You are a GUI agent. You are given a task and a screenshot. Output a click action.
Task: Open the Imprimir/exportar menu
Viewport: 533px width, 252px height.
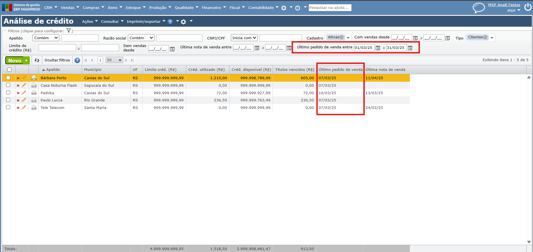pos(146,22)
